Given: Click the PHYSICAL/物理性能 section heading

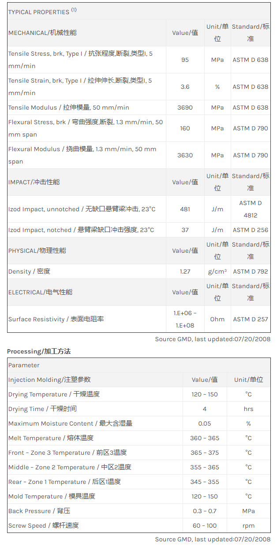Looking at the screenshot, I should (x=37, y=251).
